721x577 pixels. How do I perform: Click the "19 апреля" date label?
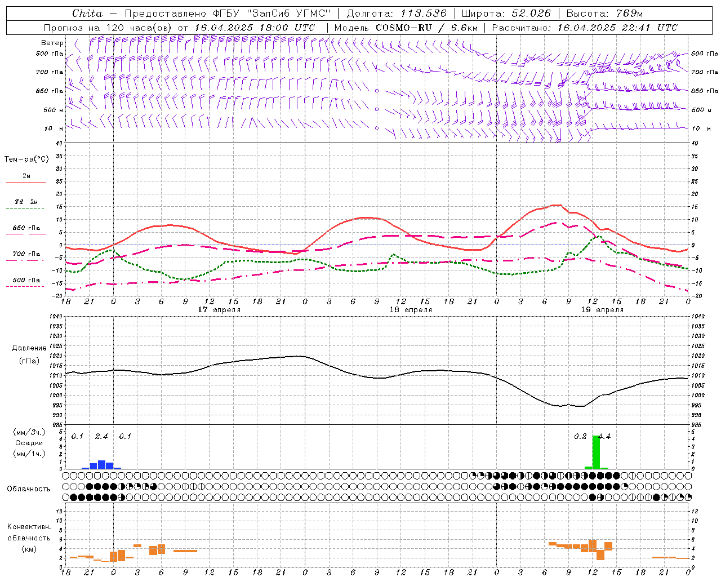click(x=602, y=310)
